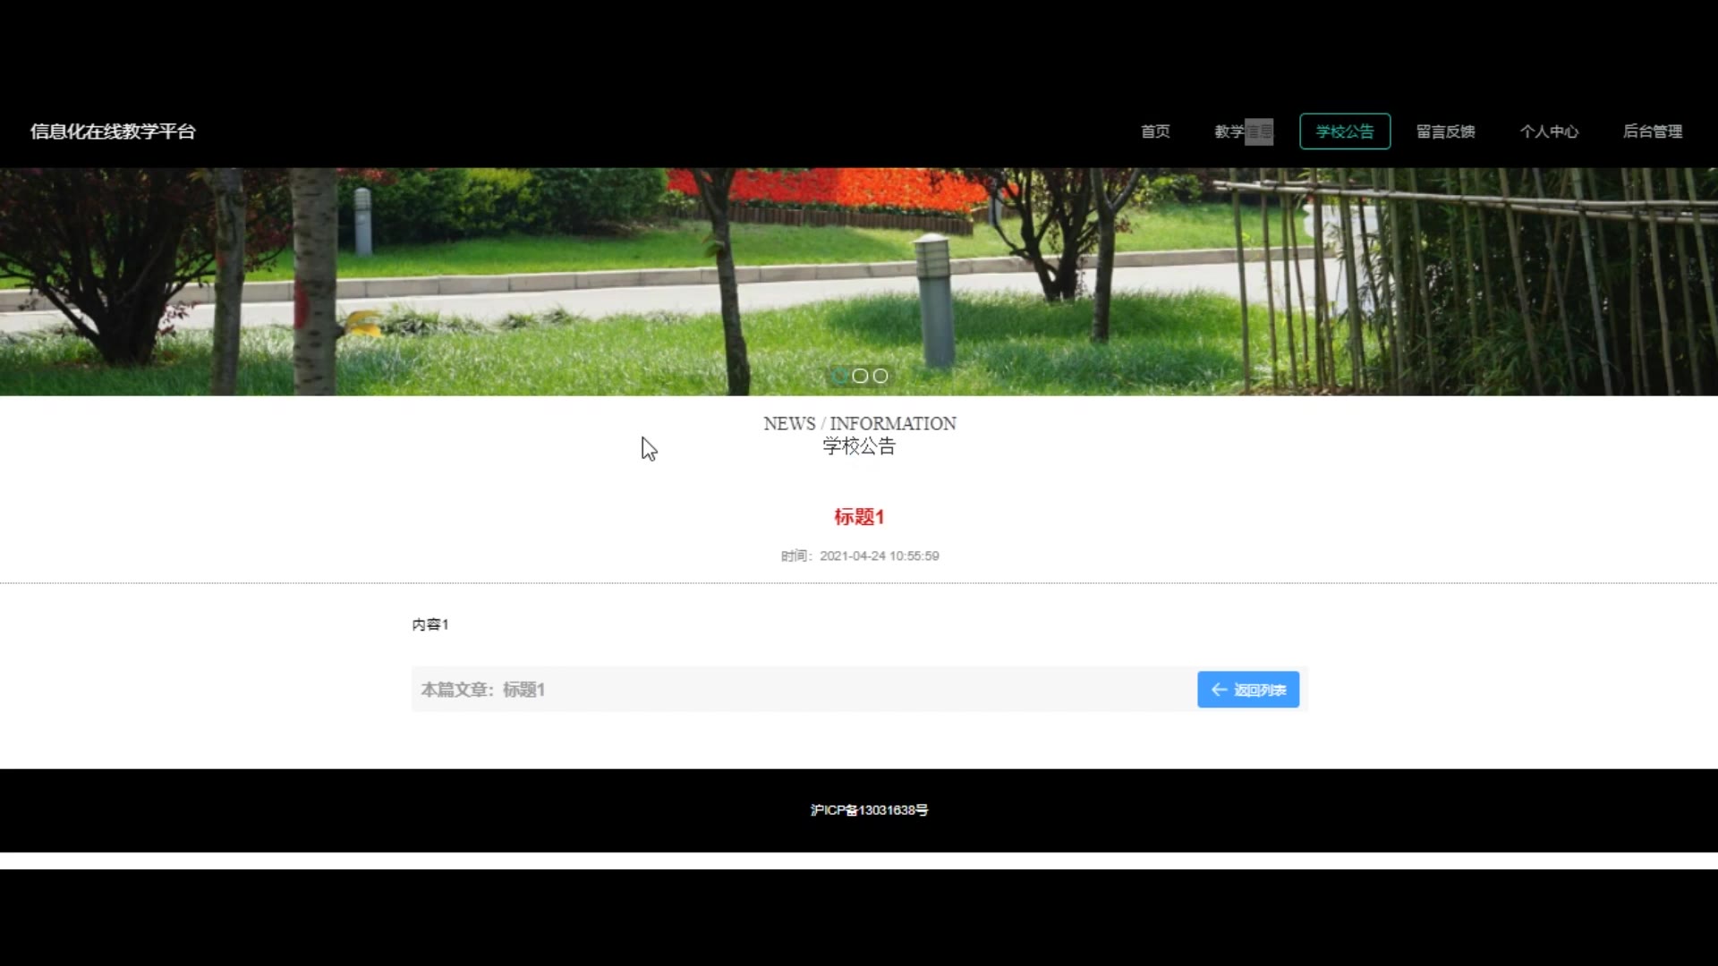Click the 返回列表 blue button
Image resolution: width=1718 pixels, height=966 pixels.
(1248, 690)
